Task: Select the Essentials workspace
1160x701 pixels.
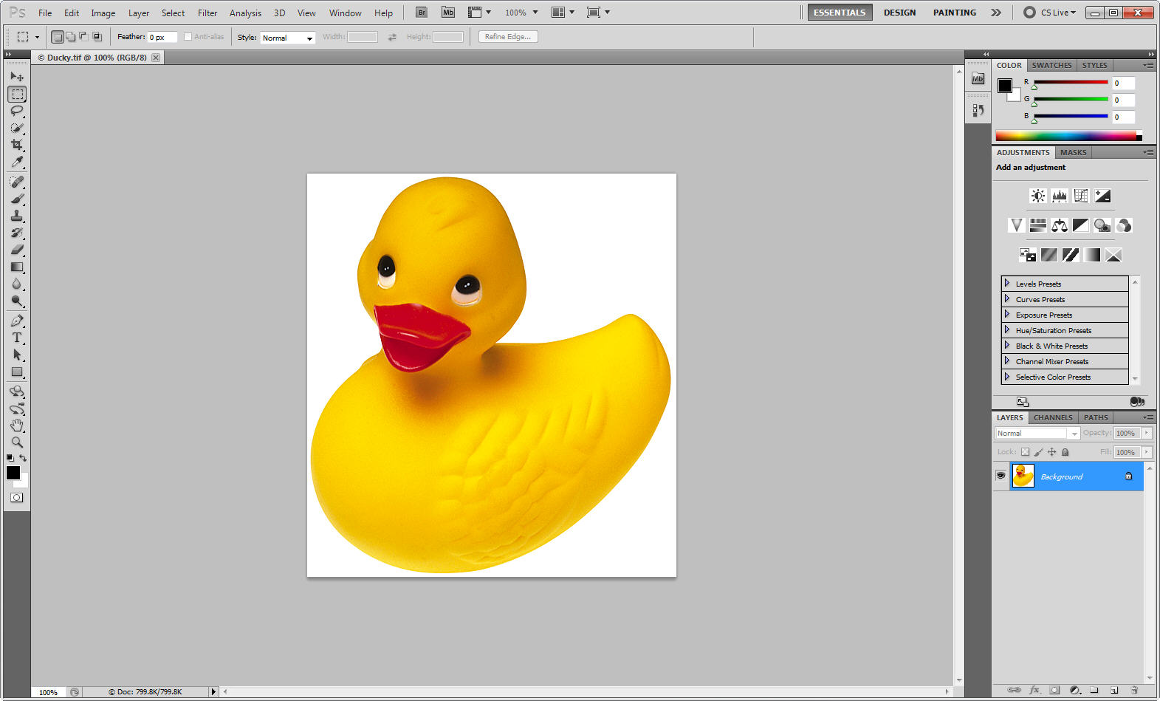Action: click(840, 13)
